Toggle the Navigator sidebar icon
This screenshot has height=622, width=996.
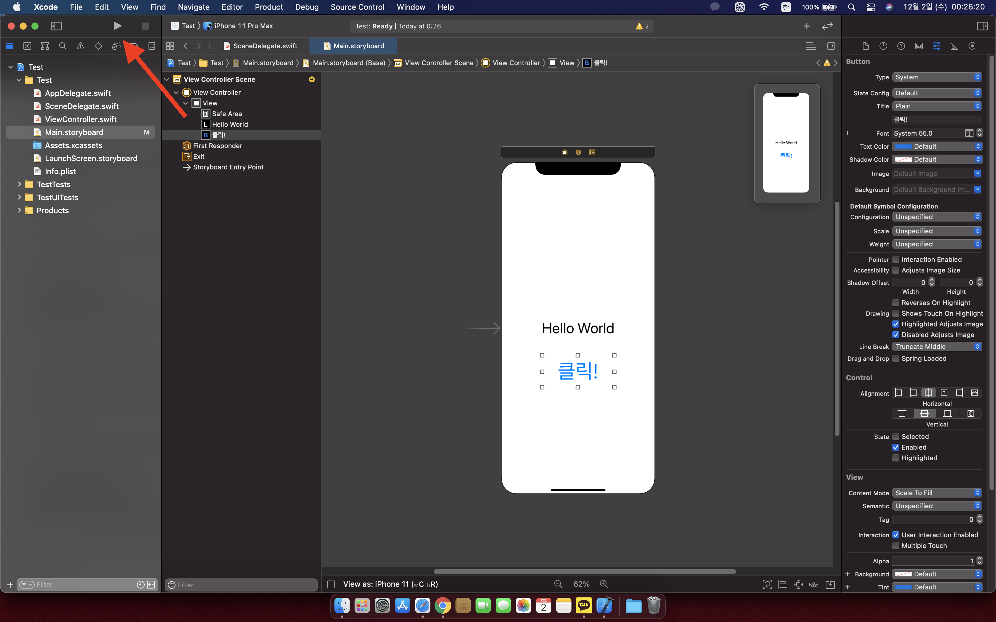pos(56,26)
